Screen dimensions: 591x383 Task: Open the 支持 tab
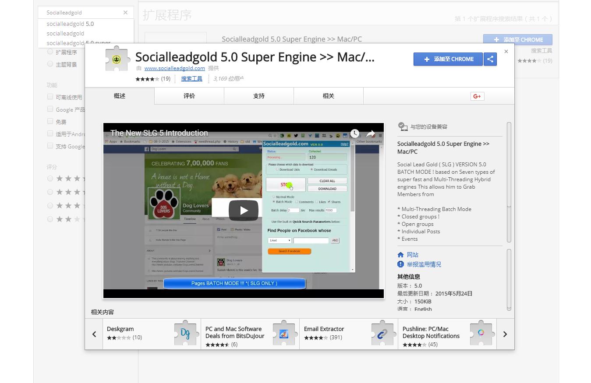(259, 96)
